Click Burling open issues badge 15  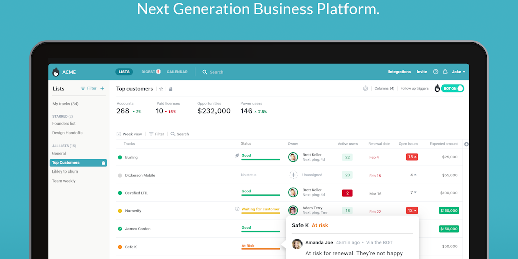(412, 157)
